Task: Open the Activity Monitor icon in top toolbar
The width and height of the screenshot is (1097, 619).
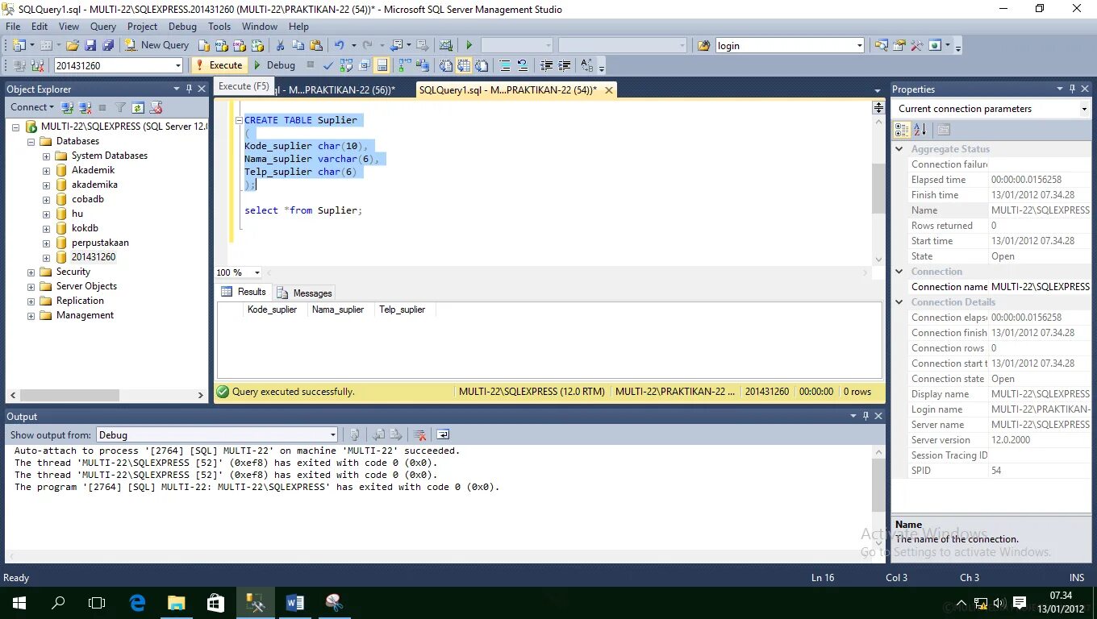Action: point(445,45)
